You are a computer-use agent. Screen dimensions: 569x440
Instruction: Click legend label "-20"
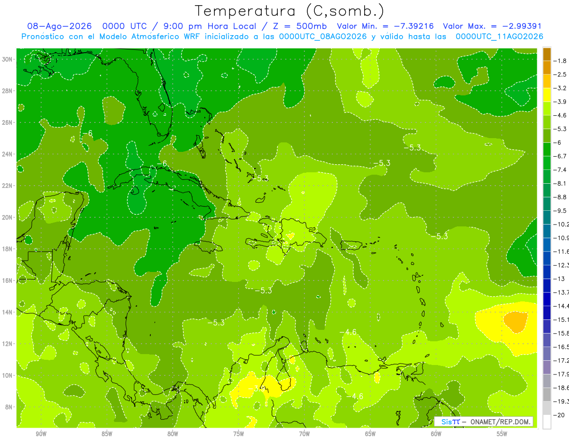tap(560, 415)
